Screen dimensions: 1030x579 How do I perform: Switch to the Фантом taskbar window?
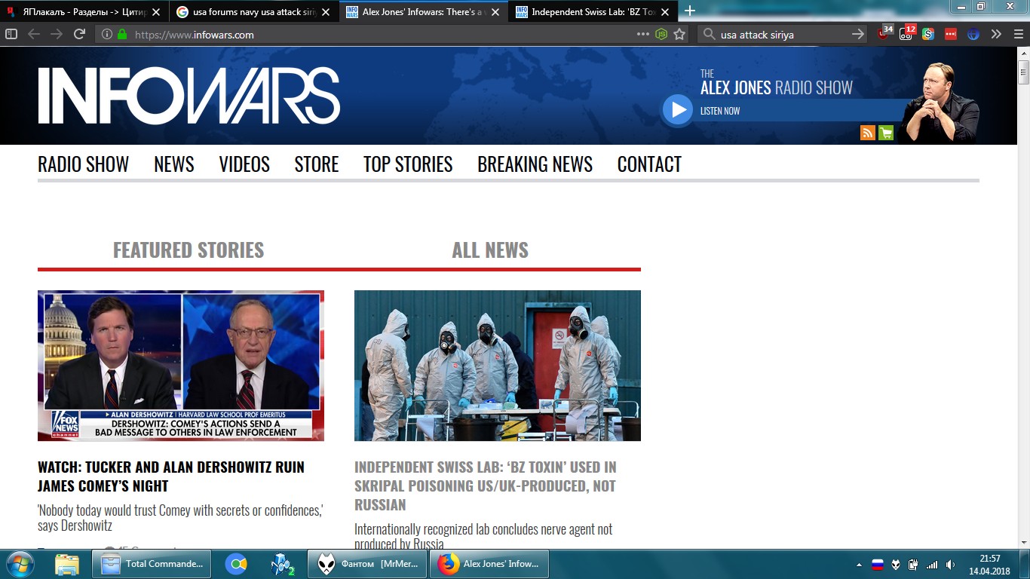[367, 564]
